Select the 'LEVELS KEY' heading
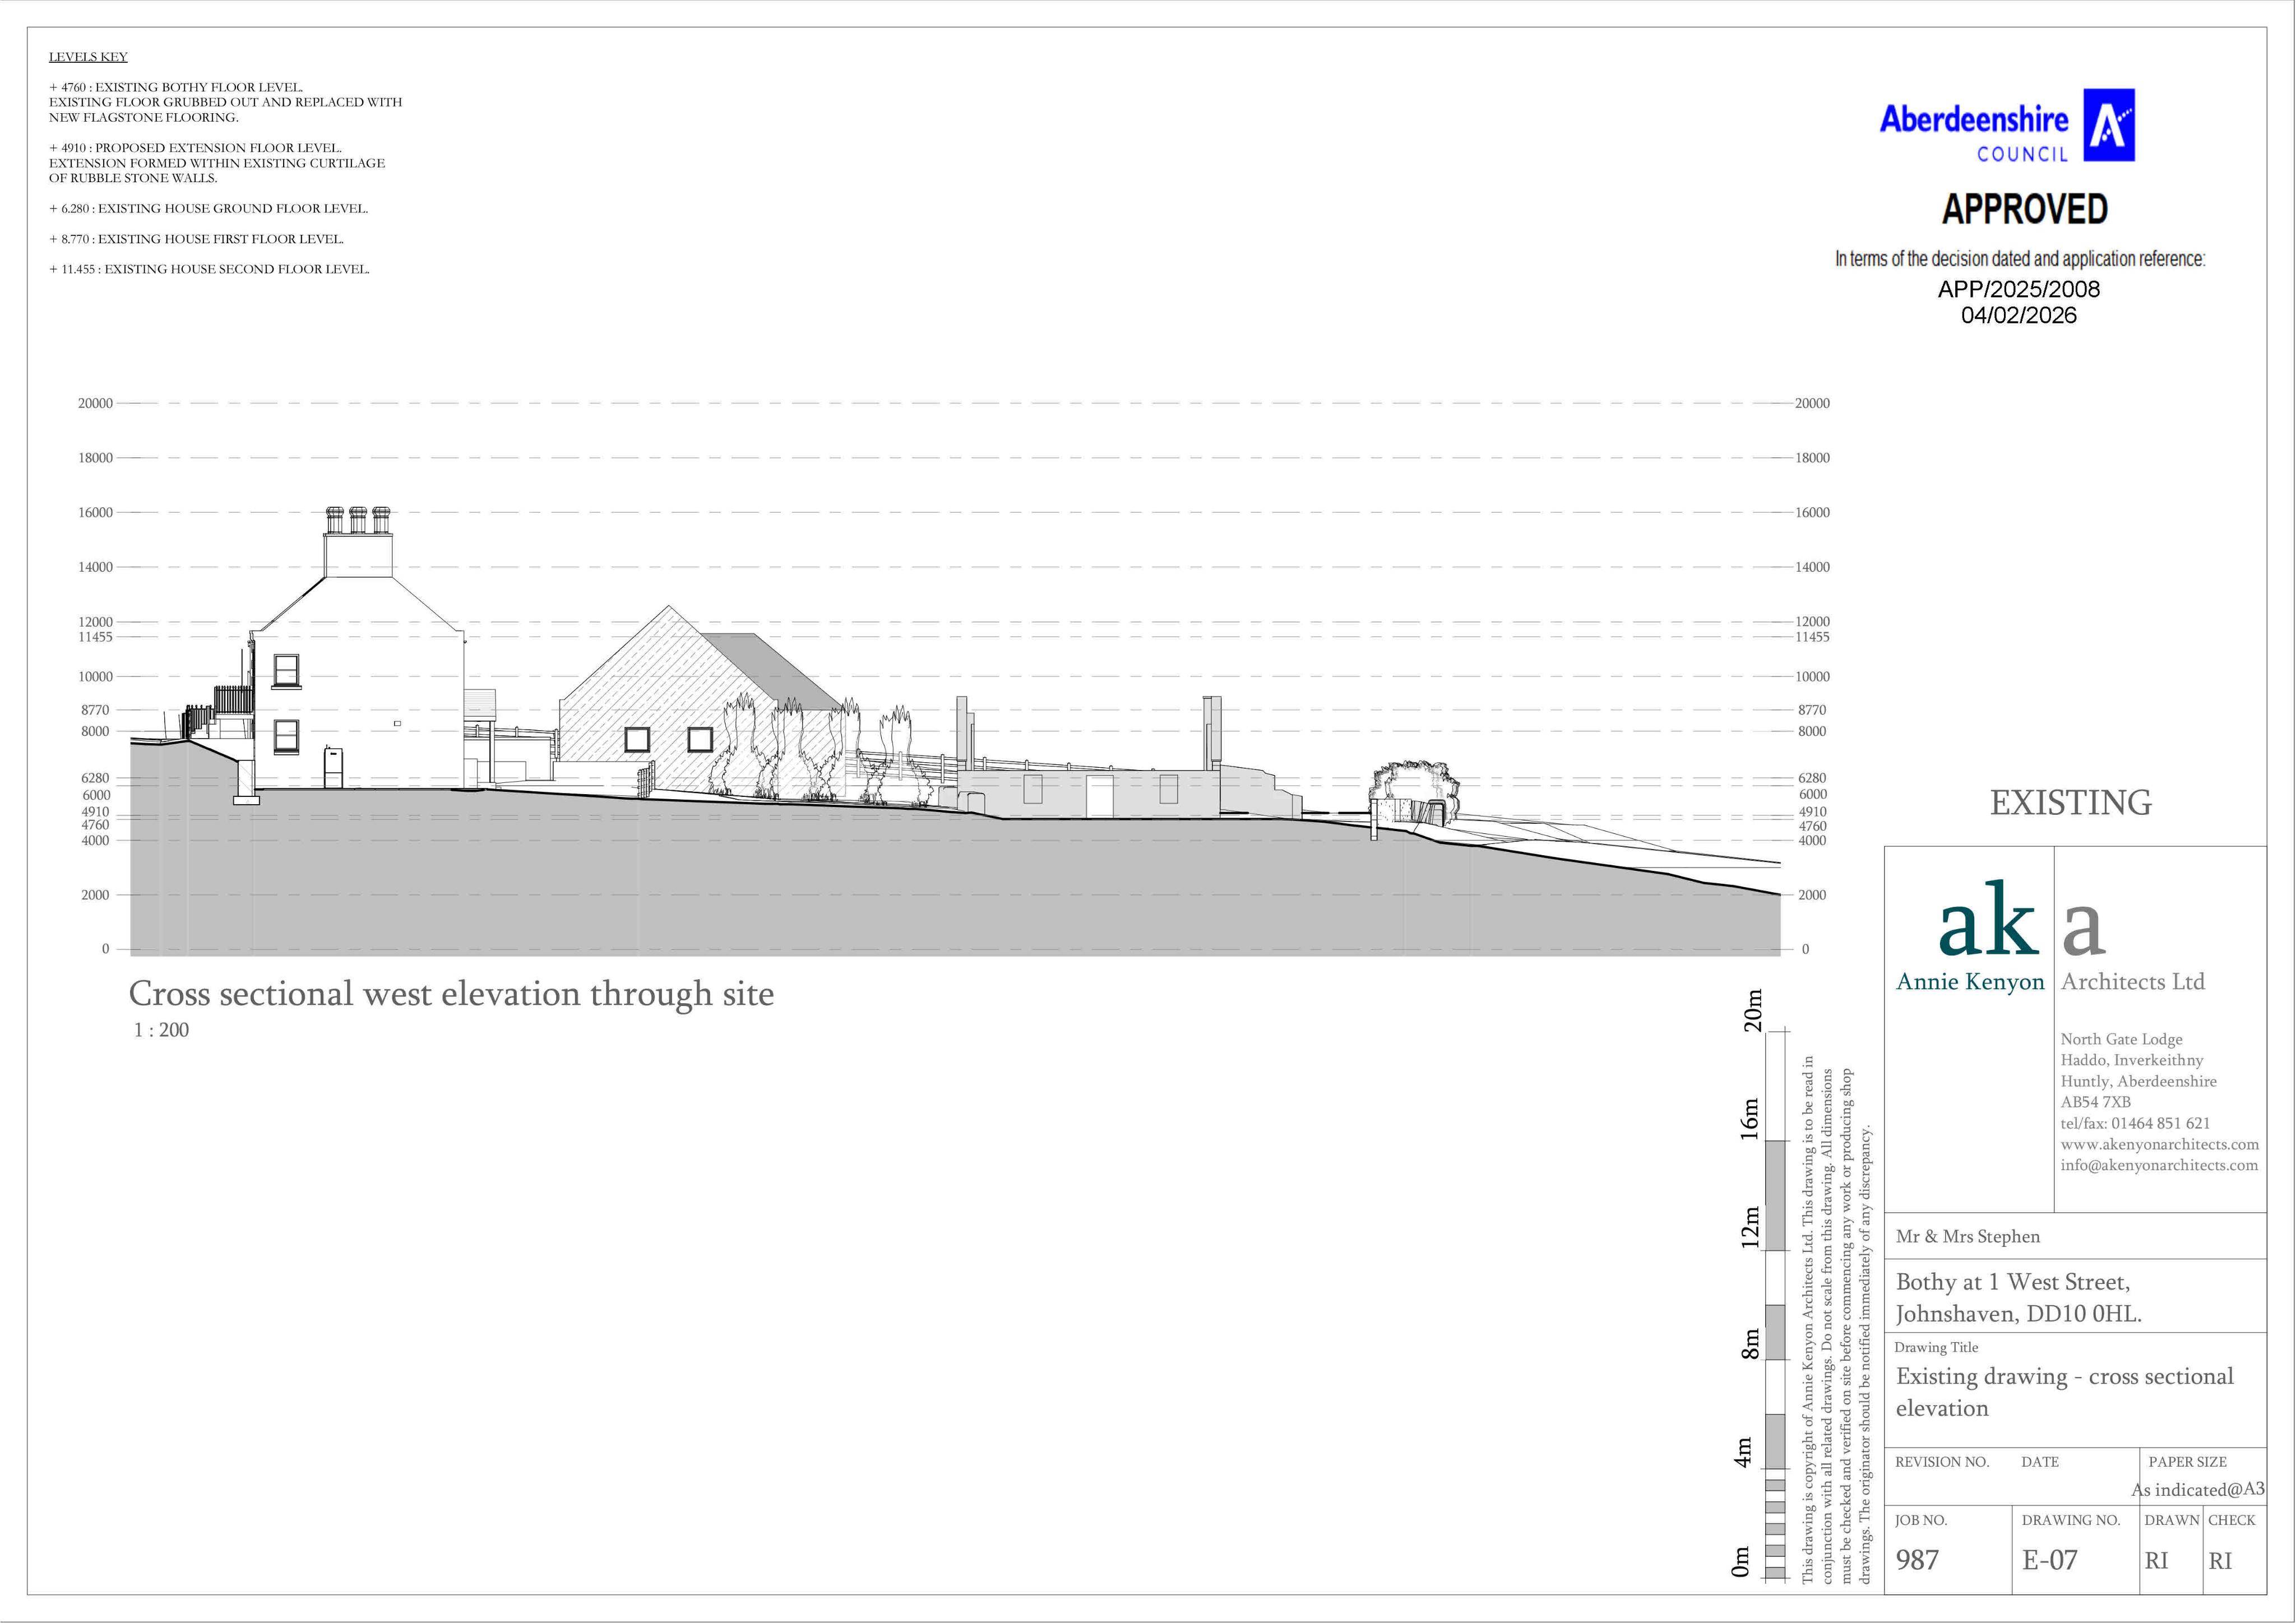 88,57
